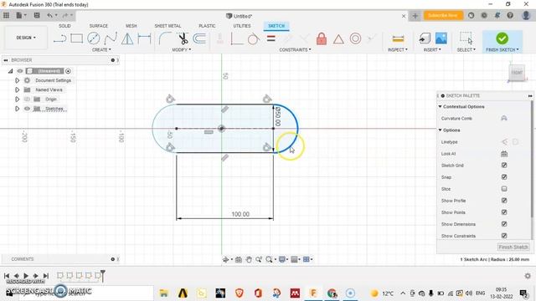Switch to the SHEET METAL tab

[167, 26]
